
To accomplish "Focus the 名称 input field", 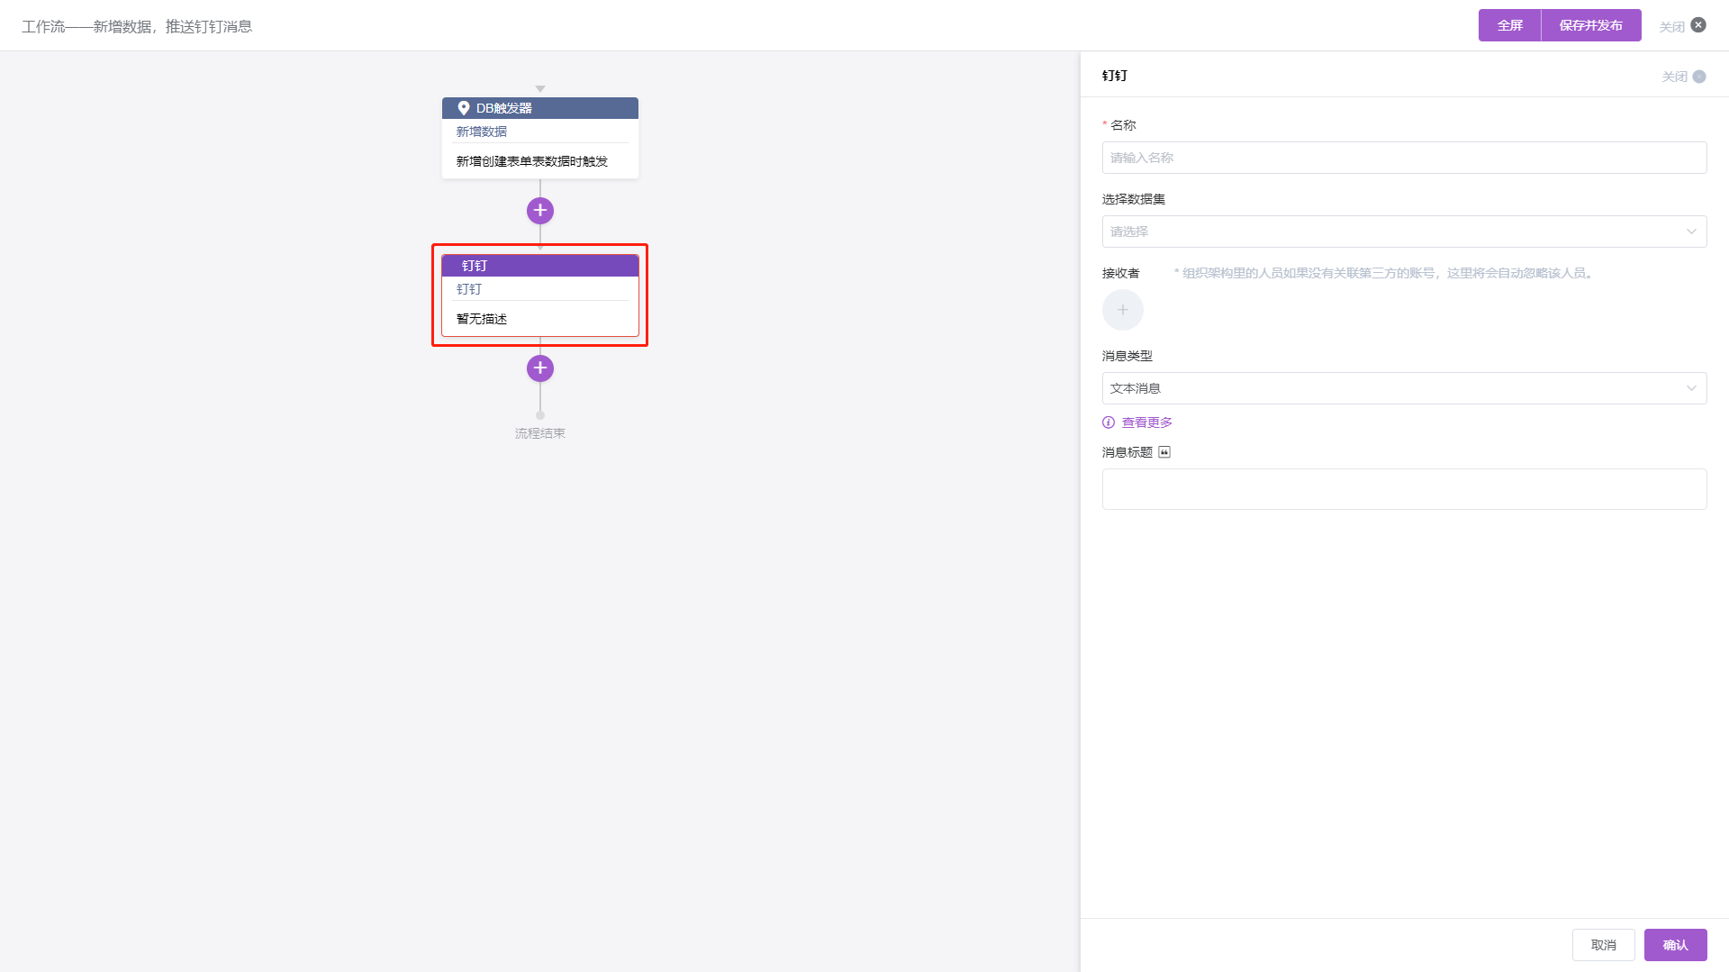I will [1403, 158].
